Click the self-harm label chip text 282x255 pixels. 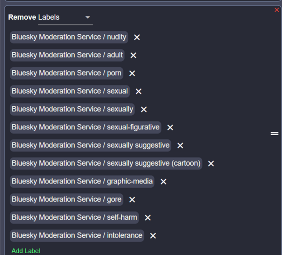74,217
